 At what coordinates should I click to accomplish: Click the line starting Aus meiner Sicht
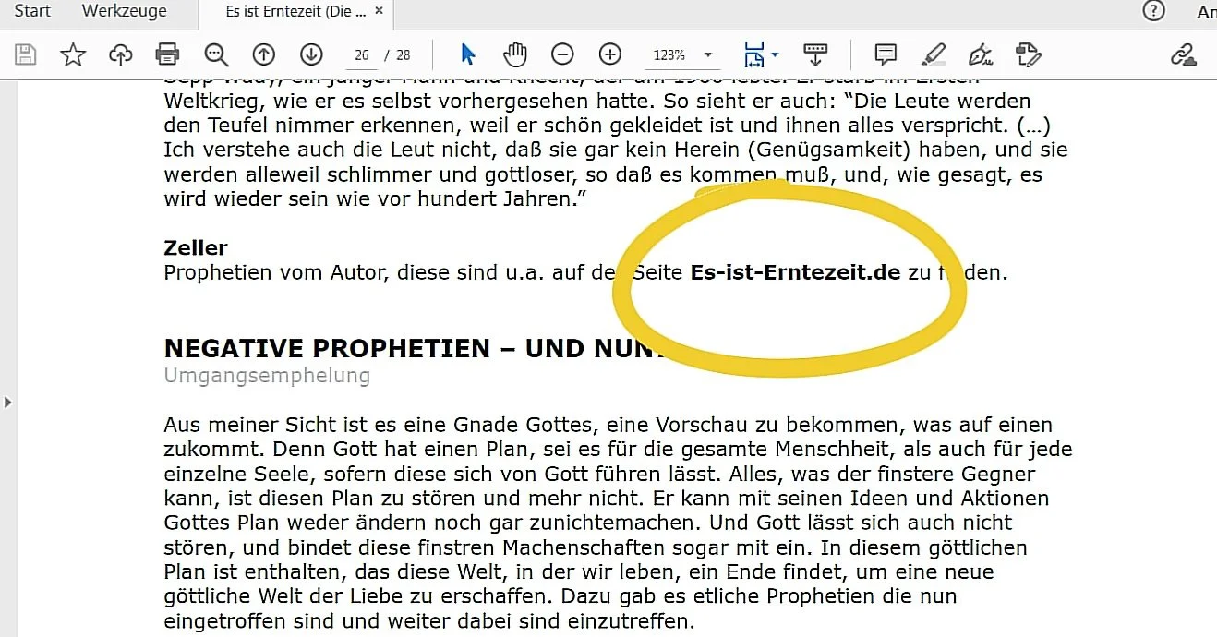pos(608,425)
